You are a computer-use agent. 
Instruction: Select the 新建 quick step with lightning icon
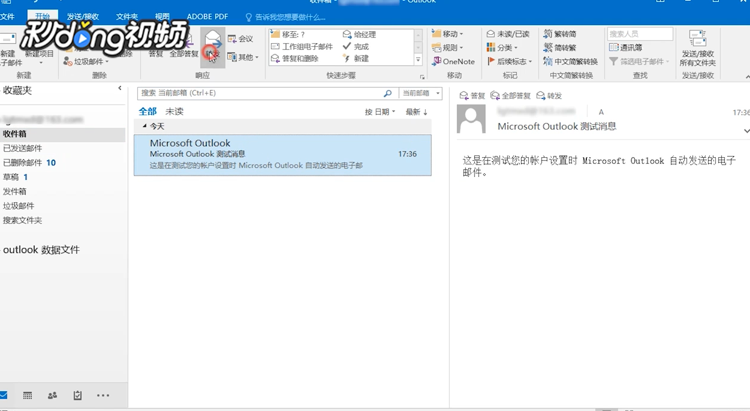click(356, 58)
